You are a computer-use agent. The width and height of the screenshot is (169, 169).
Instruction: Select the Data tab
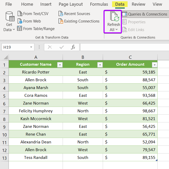coord(120,4)
